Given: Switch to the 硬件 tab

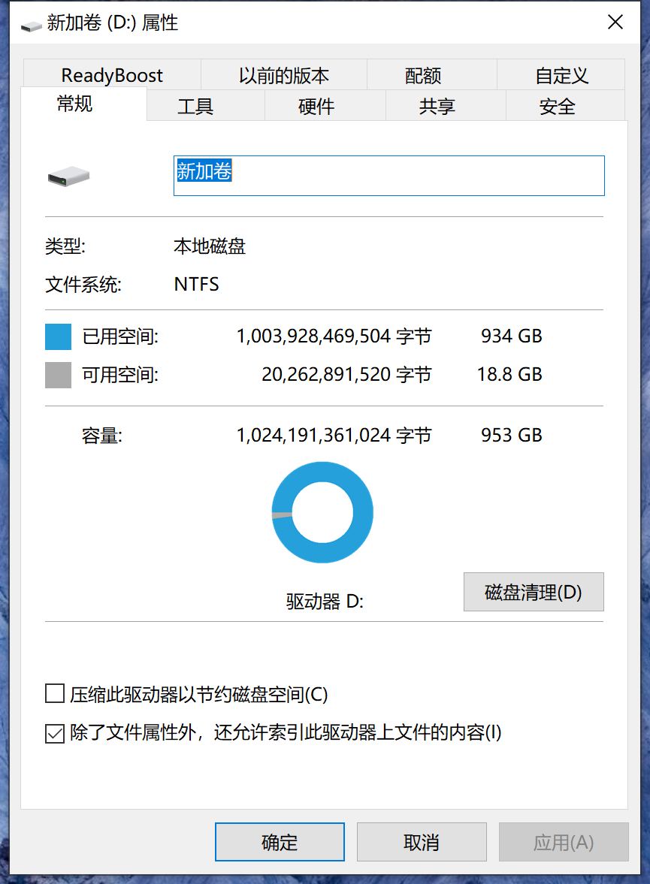Looking at the screenshot, I should [316, 107].
